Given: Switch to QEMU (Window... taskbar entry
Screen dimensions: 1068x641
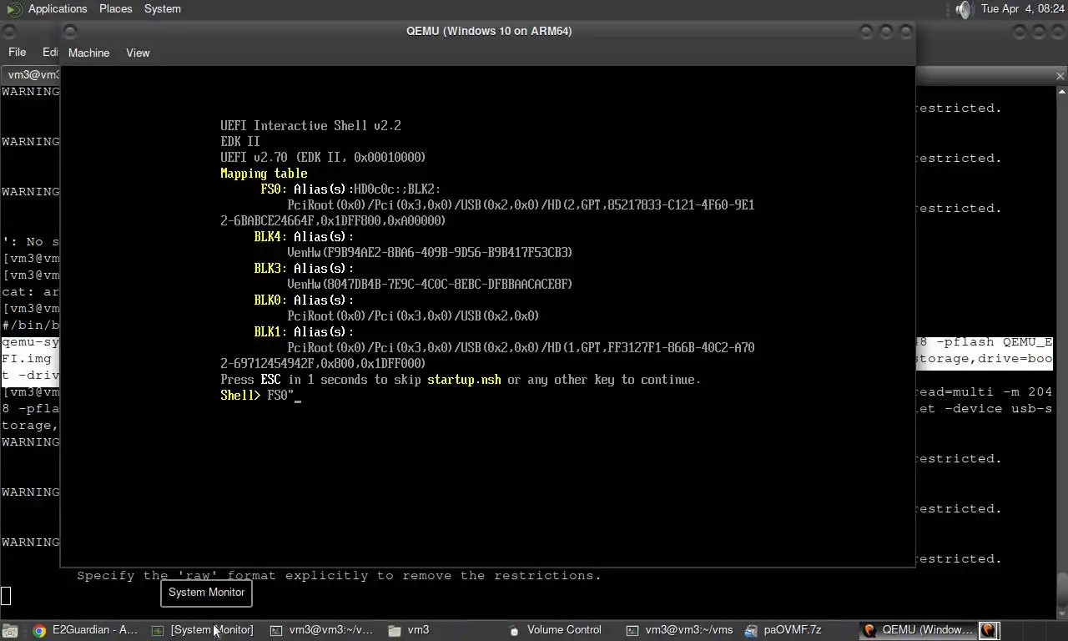Looking at the screenshot, I should point(919,630).
